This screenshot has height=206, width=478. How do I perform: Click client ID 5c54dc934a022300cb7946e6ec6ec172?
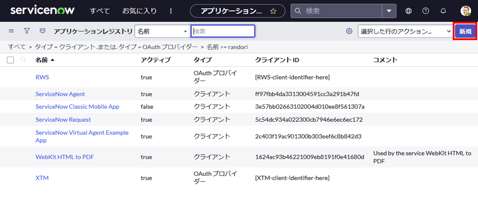tap(309, 119)
